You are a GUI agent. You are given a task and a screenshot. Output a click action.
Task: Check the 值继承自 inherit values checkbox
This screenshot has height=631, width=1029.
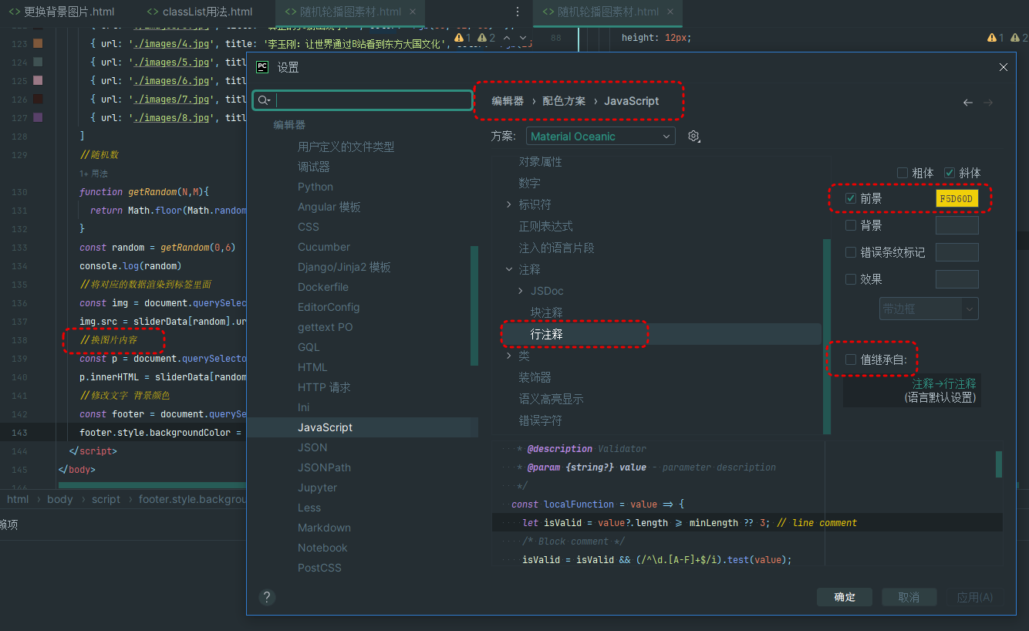pyautogui.click(x=851, y=359)
